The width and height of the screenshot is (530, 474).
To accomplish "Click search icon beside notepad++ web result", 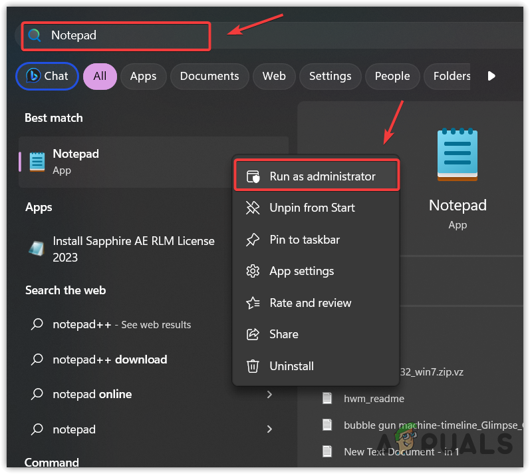I will click(37, 324).
